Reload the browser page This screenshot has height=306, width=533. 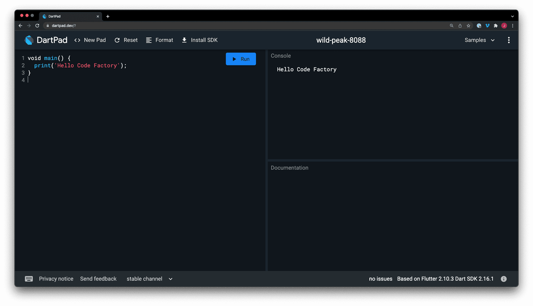pos(37,26)
